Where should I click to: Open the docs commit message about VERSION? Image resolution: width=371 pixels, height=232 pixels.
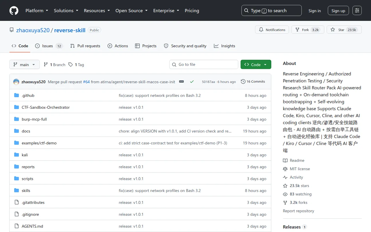175,131
